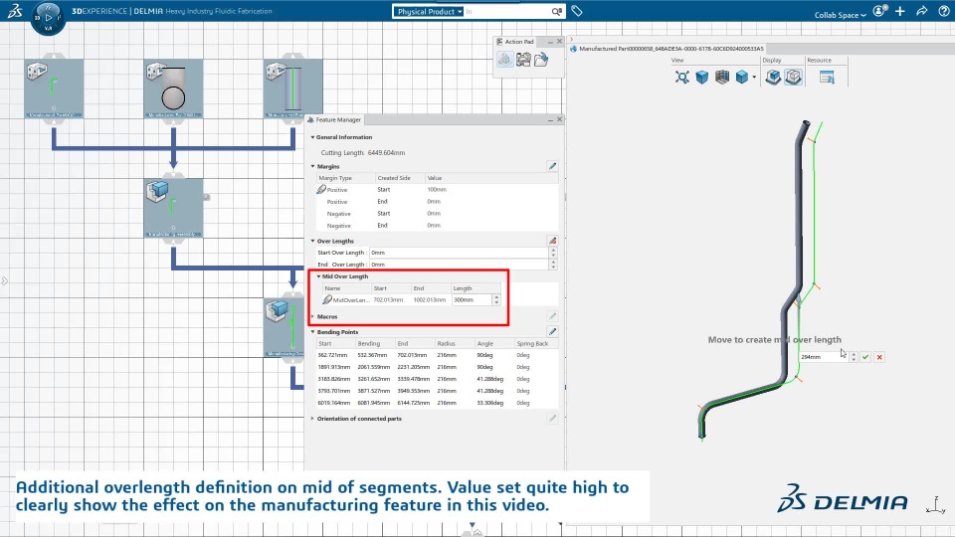This screenshot has width=955, height=537.
Task: Select the MidOverLen row icon
Action: coord(327,299)
